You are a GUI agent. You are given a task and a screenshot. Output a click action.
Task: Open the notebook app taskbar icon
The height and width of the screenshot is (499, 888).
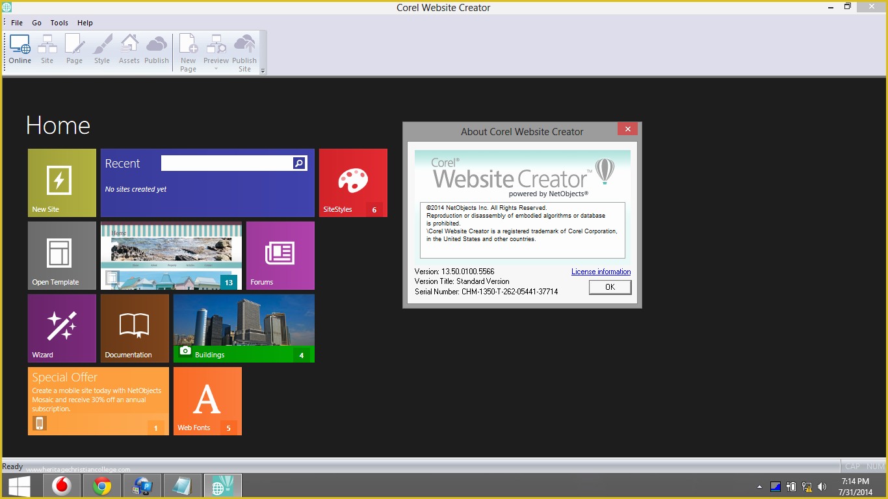click(x=182, y=486)
